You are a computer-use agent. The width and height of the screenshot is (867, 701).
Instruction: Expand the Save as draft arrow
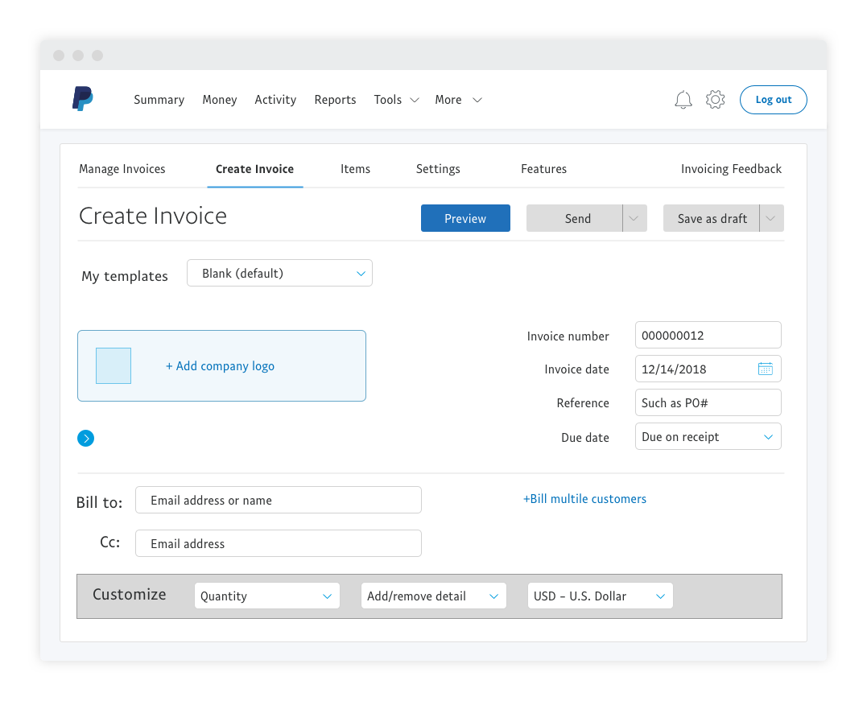click(x=771, y=218)
